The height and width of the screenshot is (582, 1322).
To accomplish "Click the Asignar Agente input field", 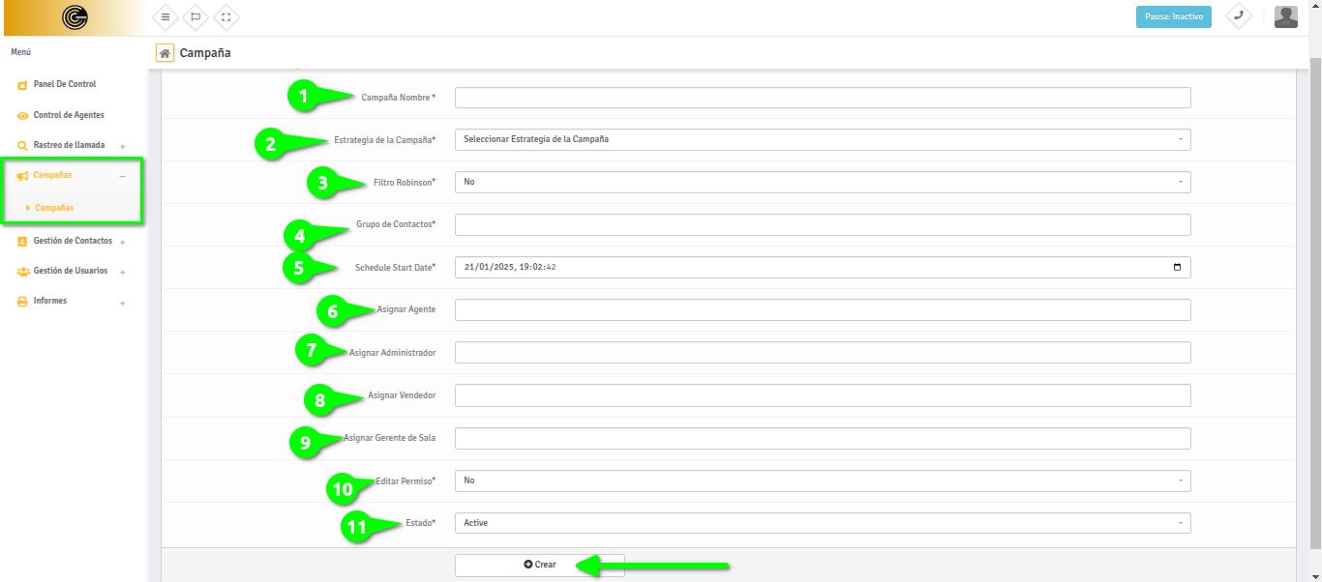I will [x=822, y=310].
